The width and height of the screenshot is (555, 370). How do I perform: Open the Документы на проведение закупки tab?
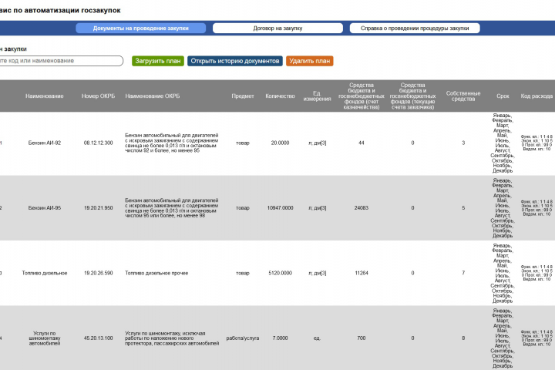(141, 29)
